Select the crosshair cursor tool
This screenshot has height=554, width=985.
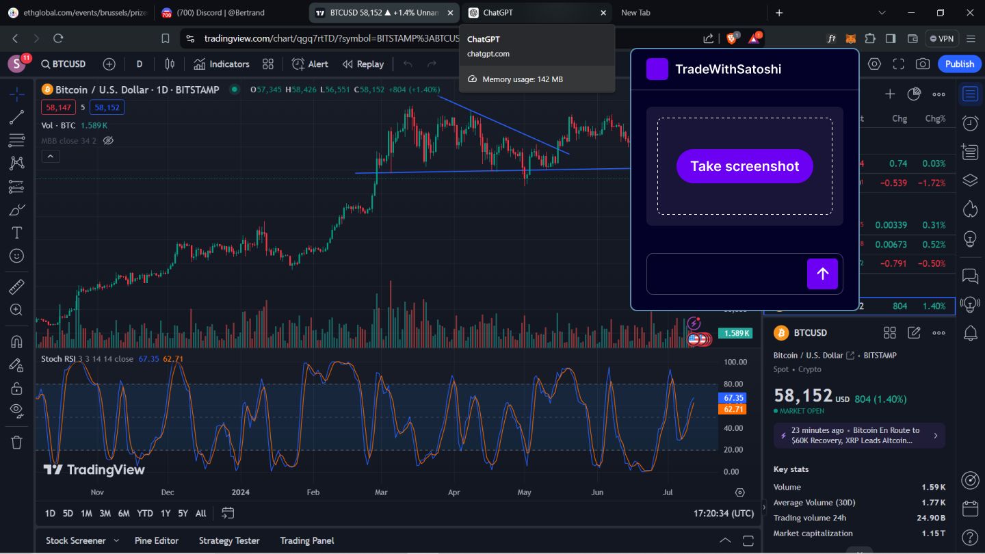tap(17, 94)
